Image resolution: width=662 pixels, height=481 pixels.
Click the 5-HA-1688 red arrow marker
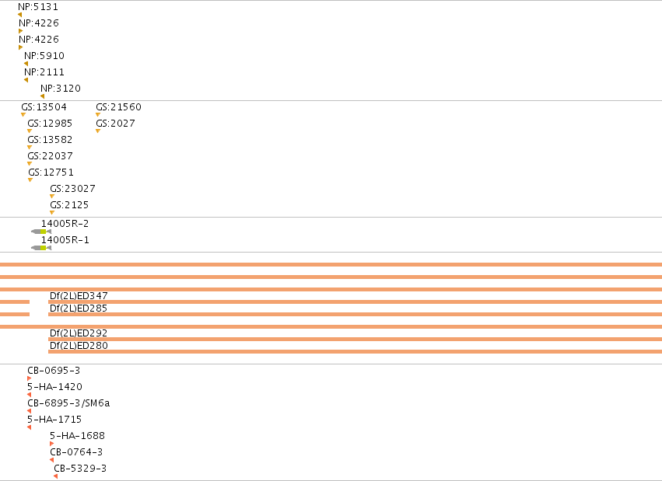point(52,444)
